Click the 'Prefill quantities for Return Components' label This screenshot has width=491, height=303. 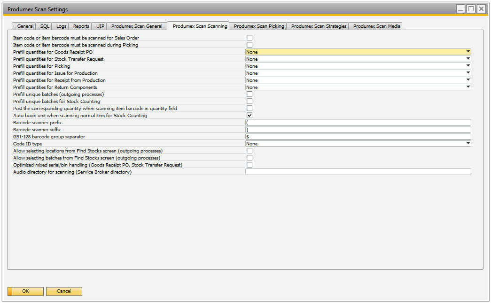55,87
